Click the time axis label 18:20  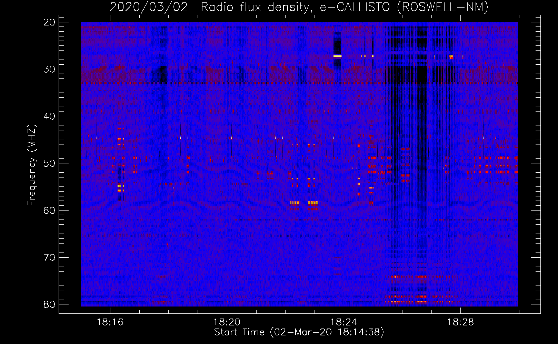pos(227,322)
